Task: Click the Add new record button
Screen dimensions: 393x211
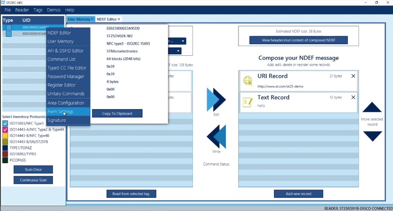Action: tap(298, 194)
